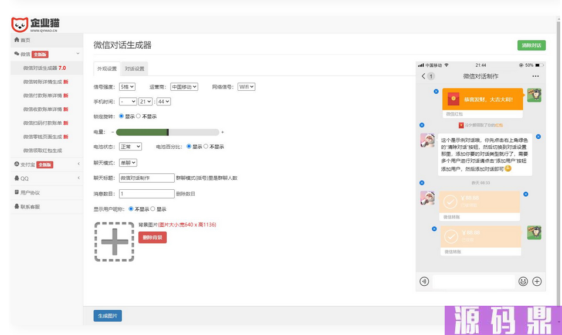Open the three-dots menu in phone preview
The height and width of the screenshot is (335, 562).
tap(536, 76)
